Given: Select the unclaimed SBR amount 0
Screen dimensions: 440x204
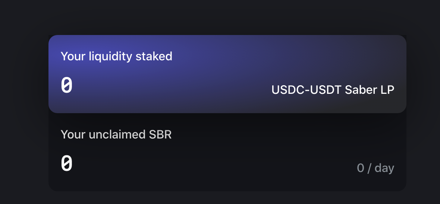Looking at the screenshot, I should [67, 163].
